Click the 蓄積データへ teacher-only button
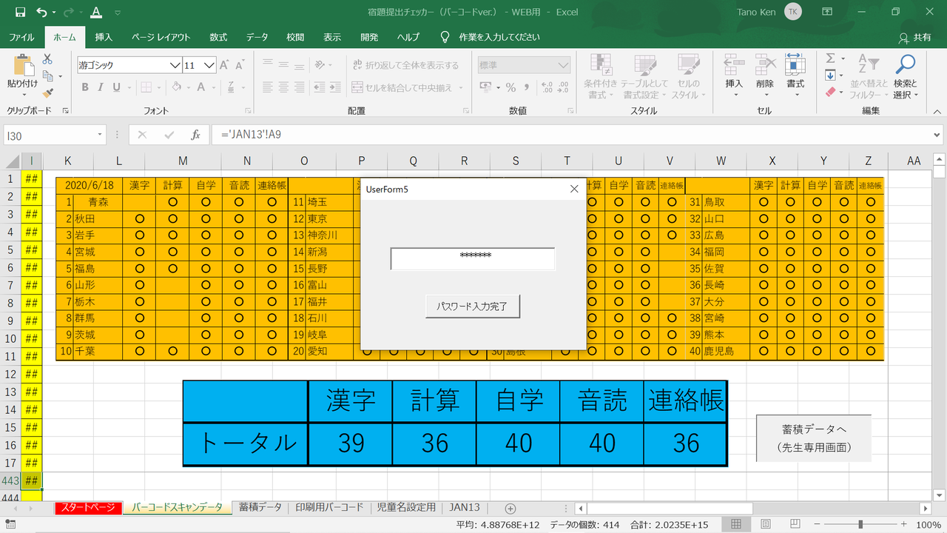Image resolution: width=947 pixels, height=533 pixels. (814, 438)
